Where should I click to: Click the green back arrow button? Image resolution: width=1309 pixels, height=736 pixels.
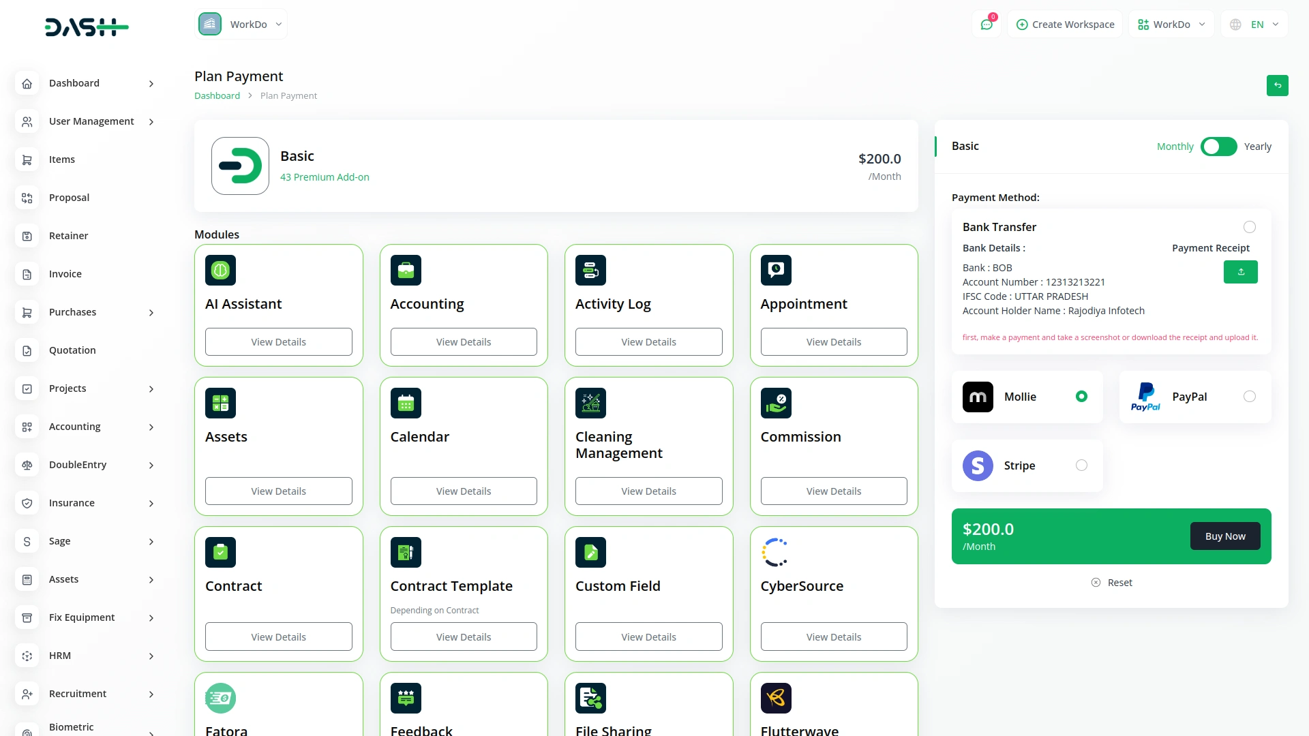pyautogui.click(x=1277, y=85)
